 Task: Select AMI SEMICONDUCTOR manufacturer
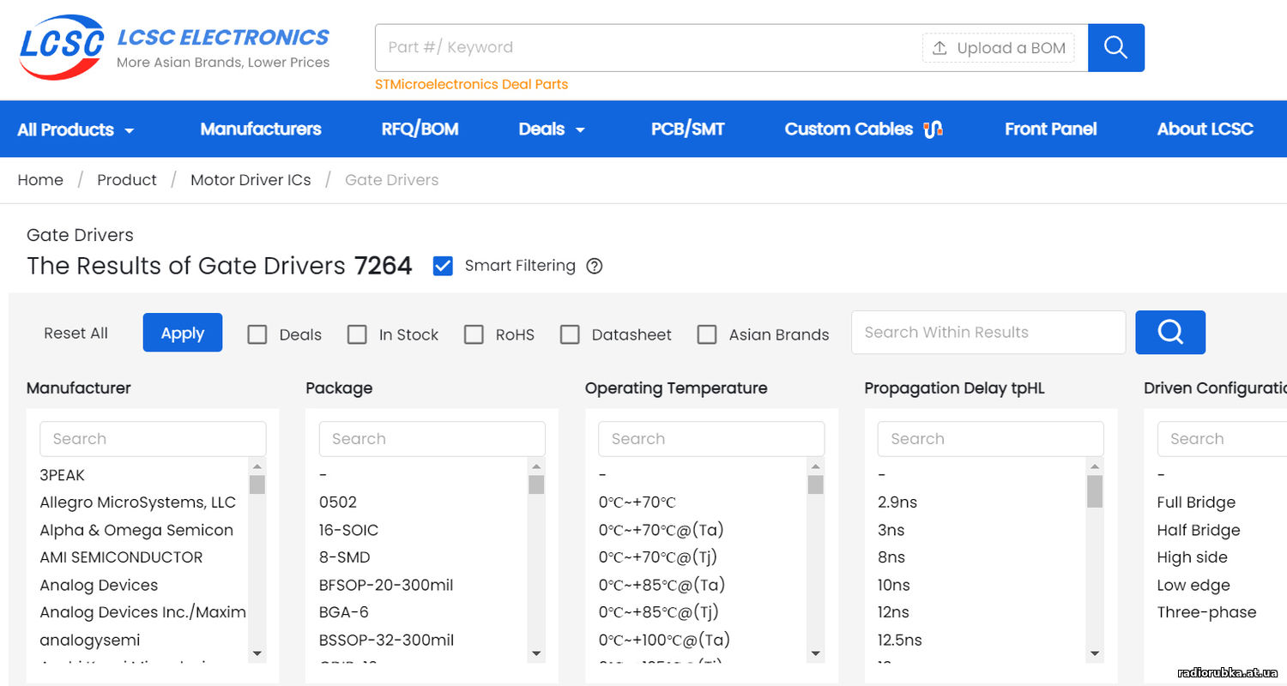tap(122, 557)
